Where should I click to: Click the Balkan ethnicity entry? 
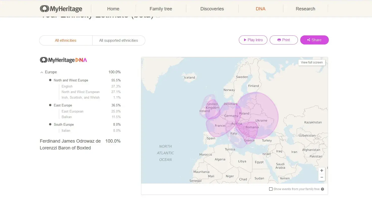coord(67,117)
